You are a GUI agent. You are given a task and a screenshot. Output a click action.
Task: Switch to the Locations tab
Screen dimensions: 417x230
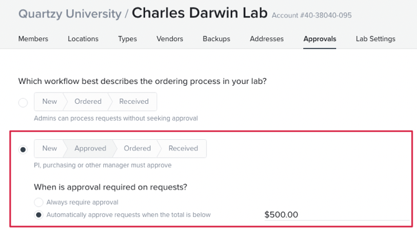pos(83,39)
